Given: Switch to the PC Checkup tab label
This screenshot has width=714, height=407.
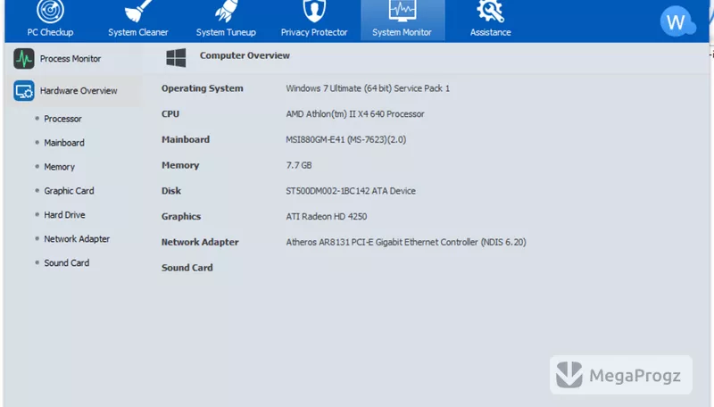Looking at the screenshot, I should [x=50, y=32].
